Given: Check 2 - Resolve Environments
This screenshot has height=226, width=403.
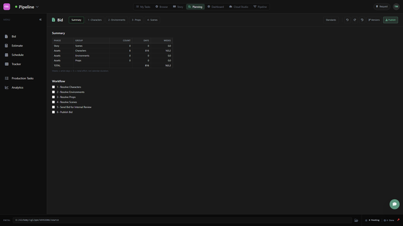Looking at the screenshot, I should click(x=54, y=92).
